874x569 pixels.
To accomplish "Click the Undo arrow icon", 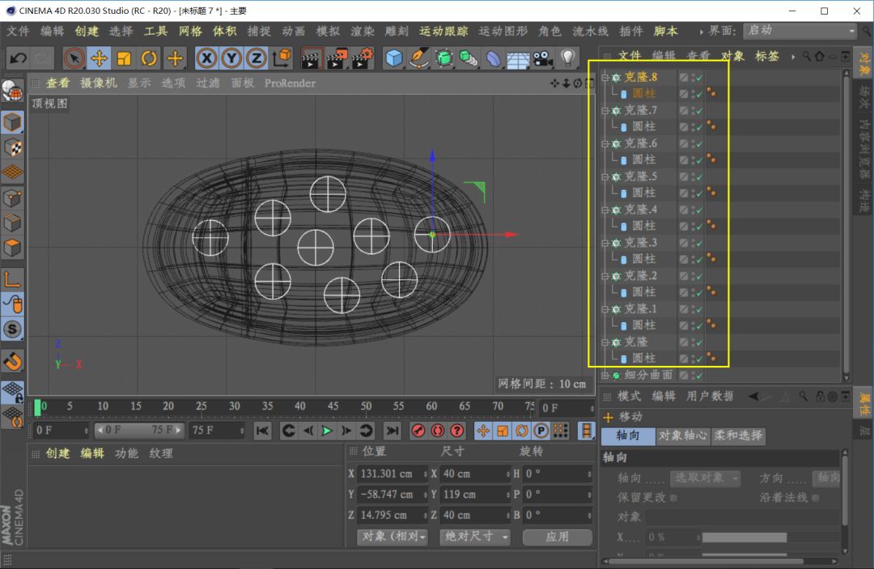I will pos(18,58).
